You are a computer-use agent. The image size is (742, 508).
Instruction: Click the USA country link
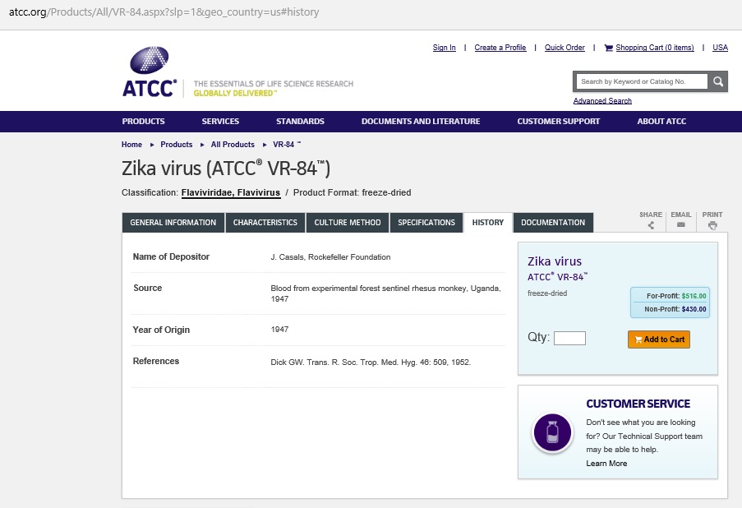721,48
